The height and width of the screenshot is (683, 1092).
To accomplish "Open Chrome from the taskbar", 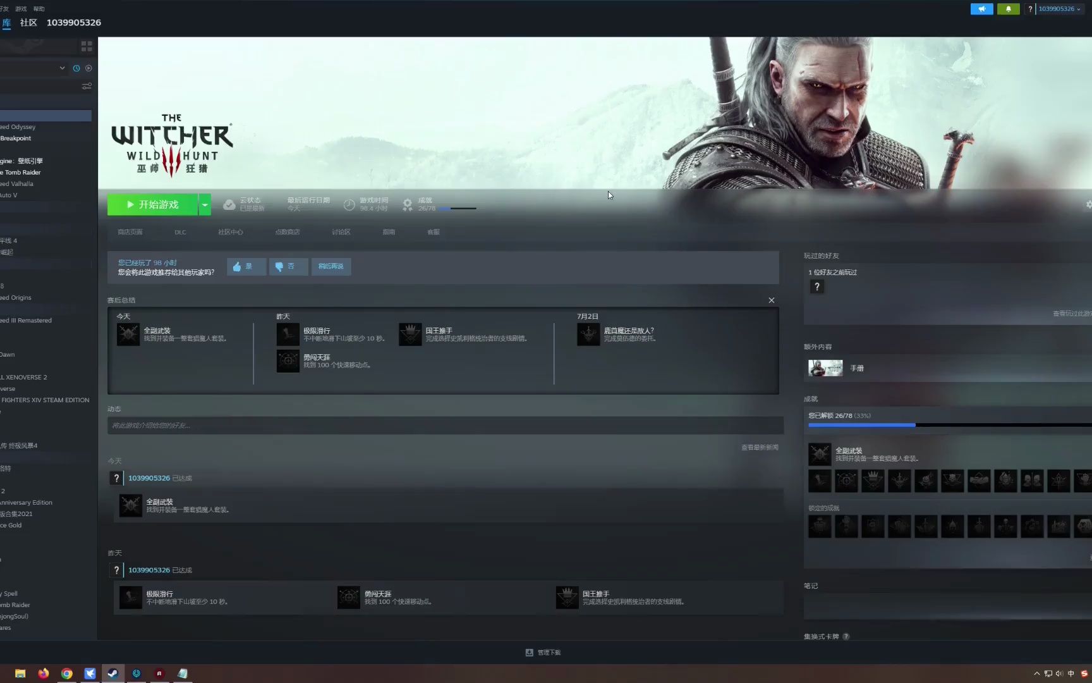I will click(66, 674).
